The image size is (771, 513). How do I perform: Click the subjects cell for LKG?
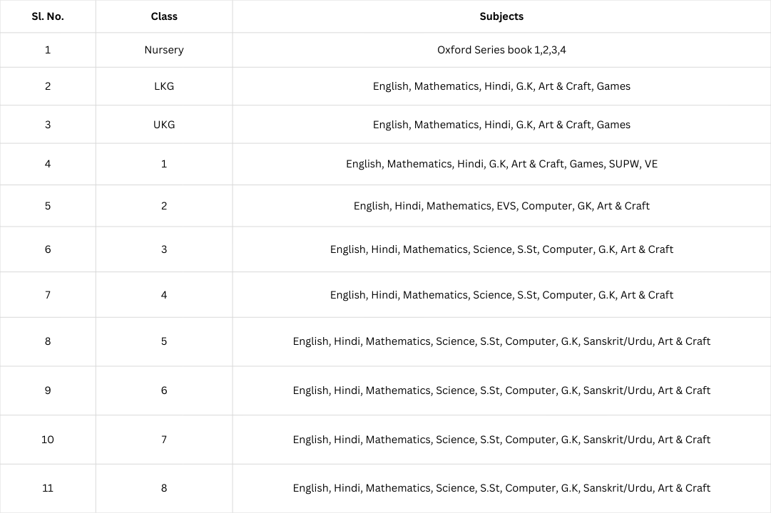tap(501, 86)
